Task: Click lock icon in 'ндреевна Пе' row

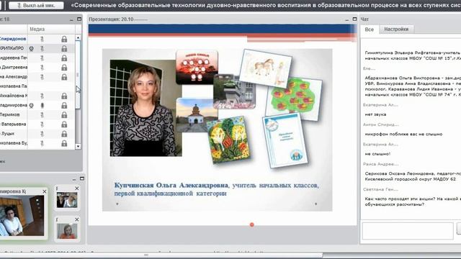Action: 64,58
